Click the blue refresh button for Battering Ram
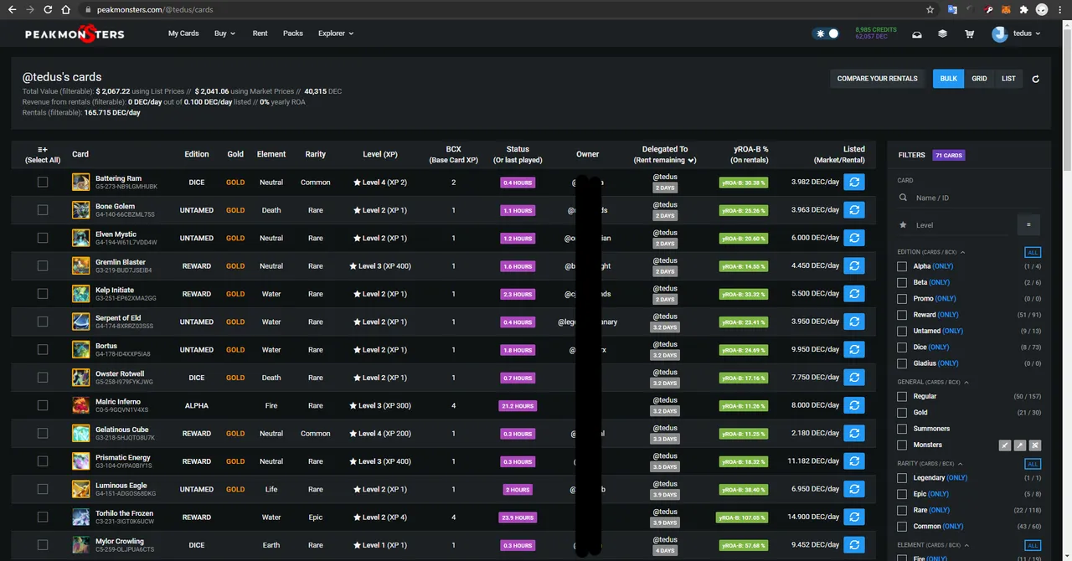 853,182
